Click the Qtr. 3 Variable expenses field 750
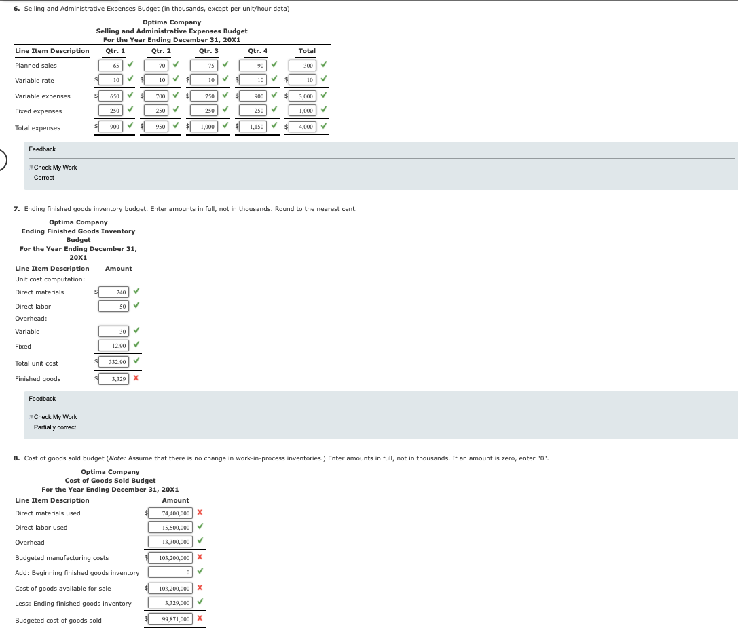Screen dimensions: 738x630 [x=204, y=96]
